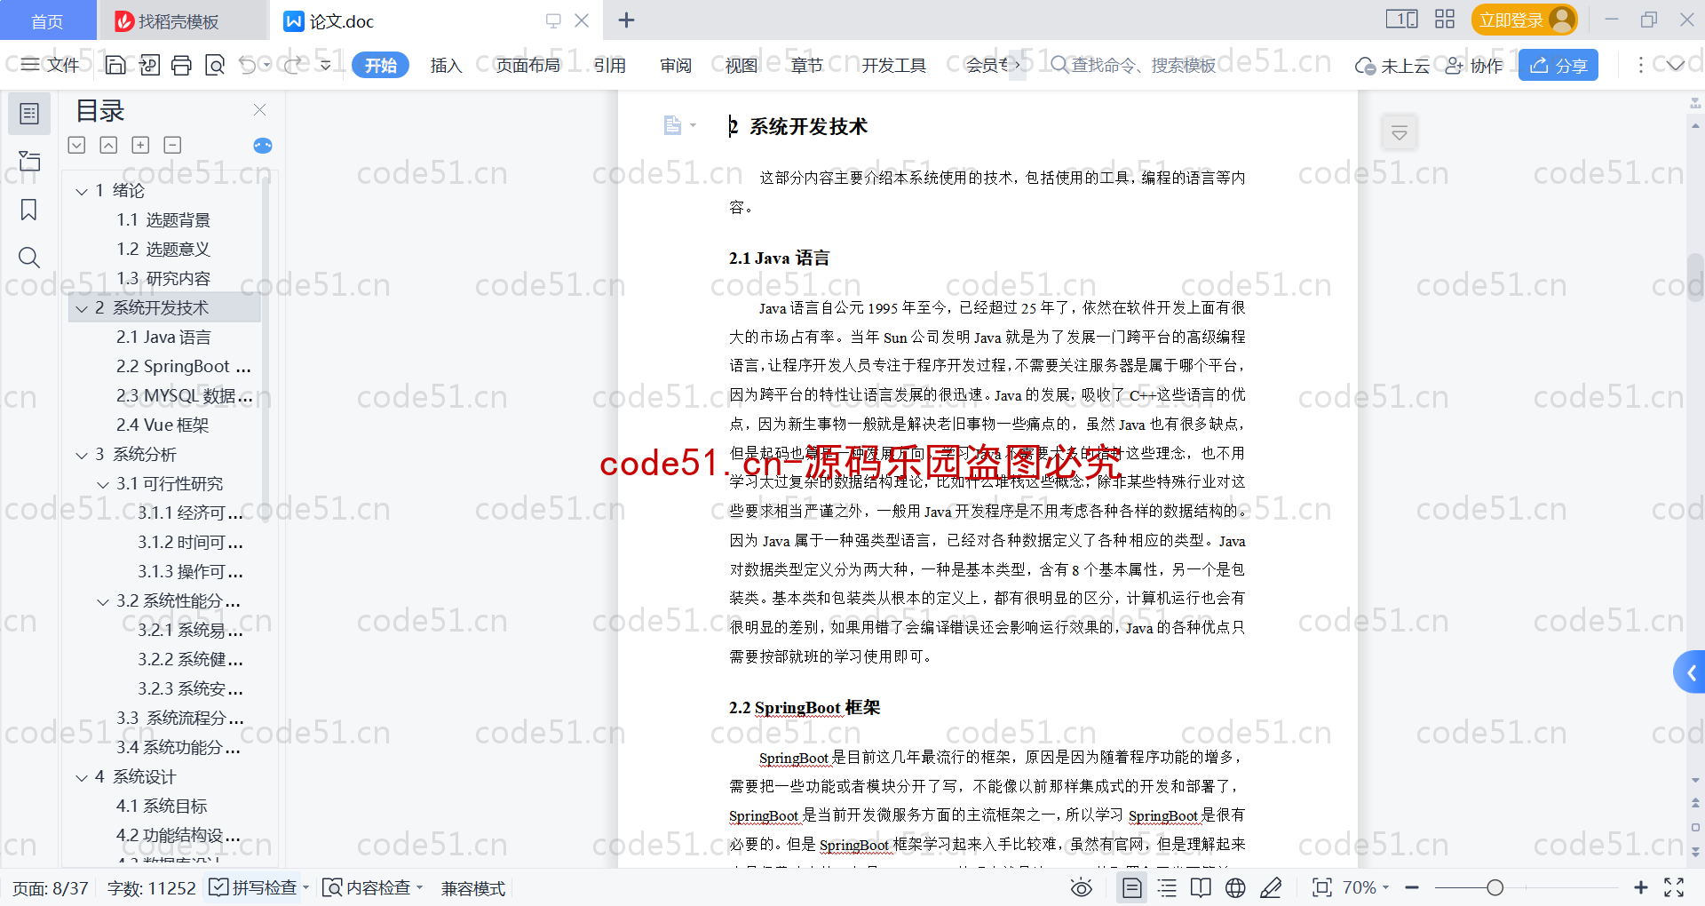Click the command search field
The width and height of the screenshot is (1705, 906).
coord(1134,65)
